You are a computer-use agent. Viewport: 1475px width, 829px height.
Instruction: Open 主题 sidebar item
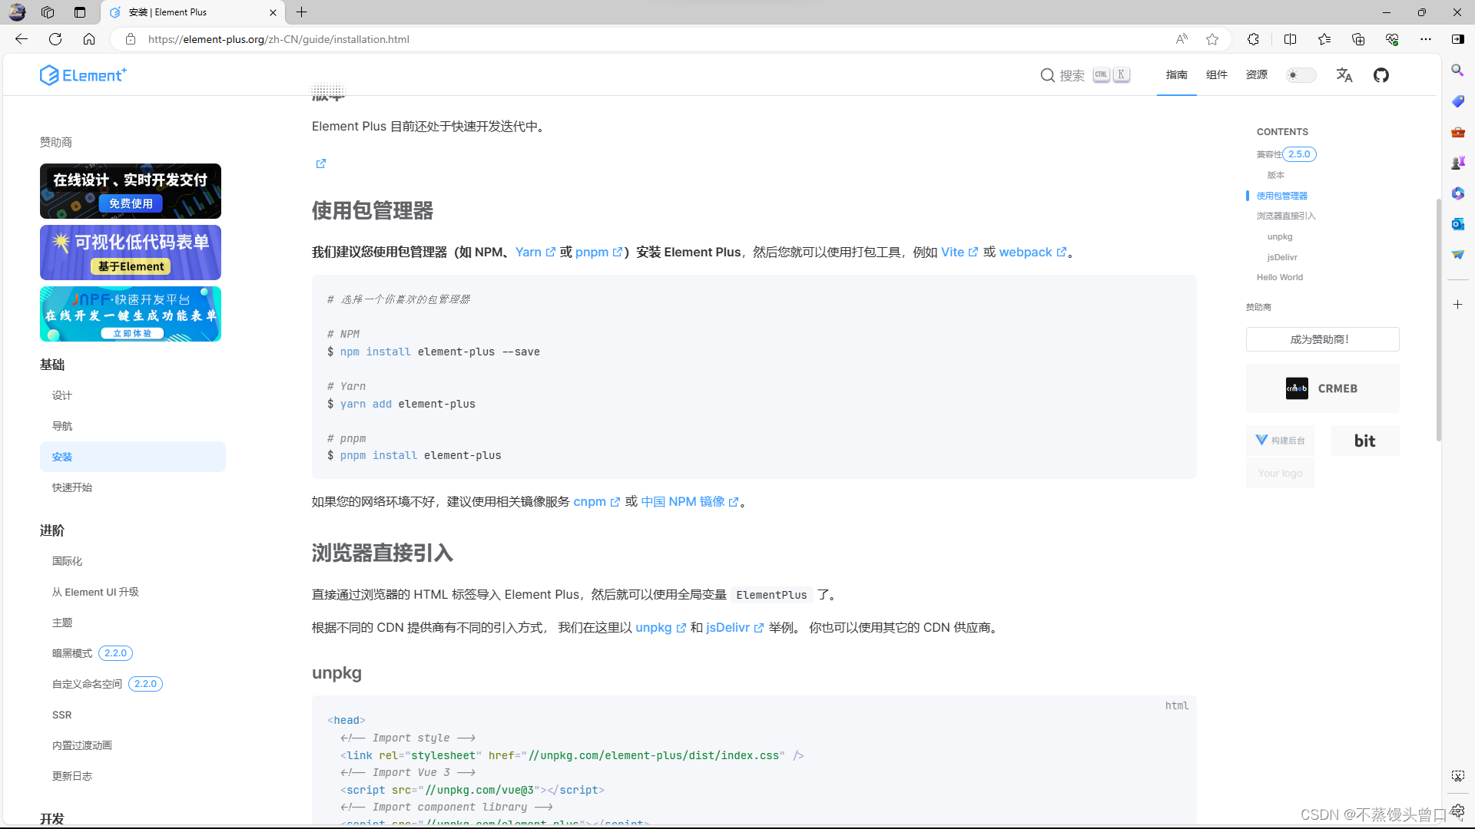click(x=61, y=623)
